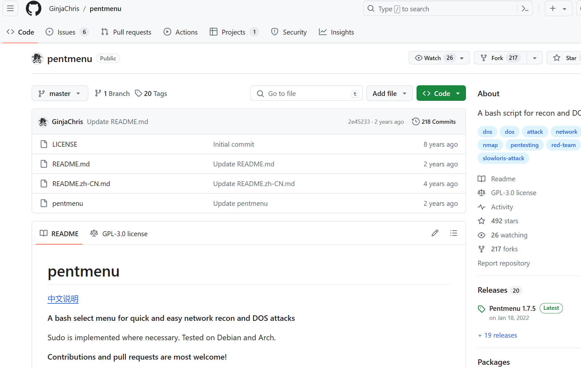Viewport: 581px width, 368px height.
Task: Go to GitHub homepage via logo
Action: [34, 8]
